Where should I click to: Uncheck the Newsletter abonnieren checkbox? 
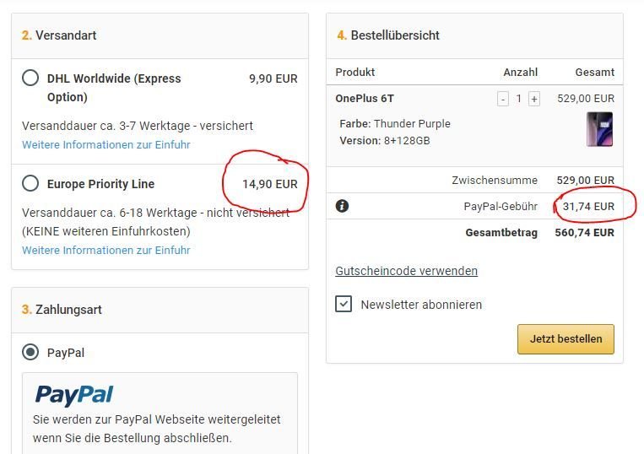pos(344,304)
